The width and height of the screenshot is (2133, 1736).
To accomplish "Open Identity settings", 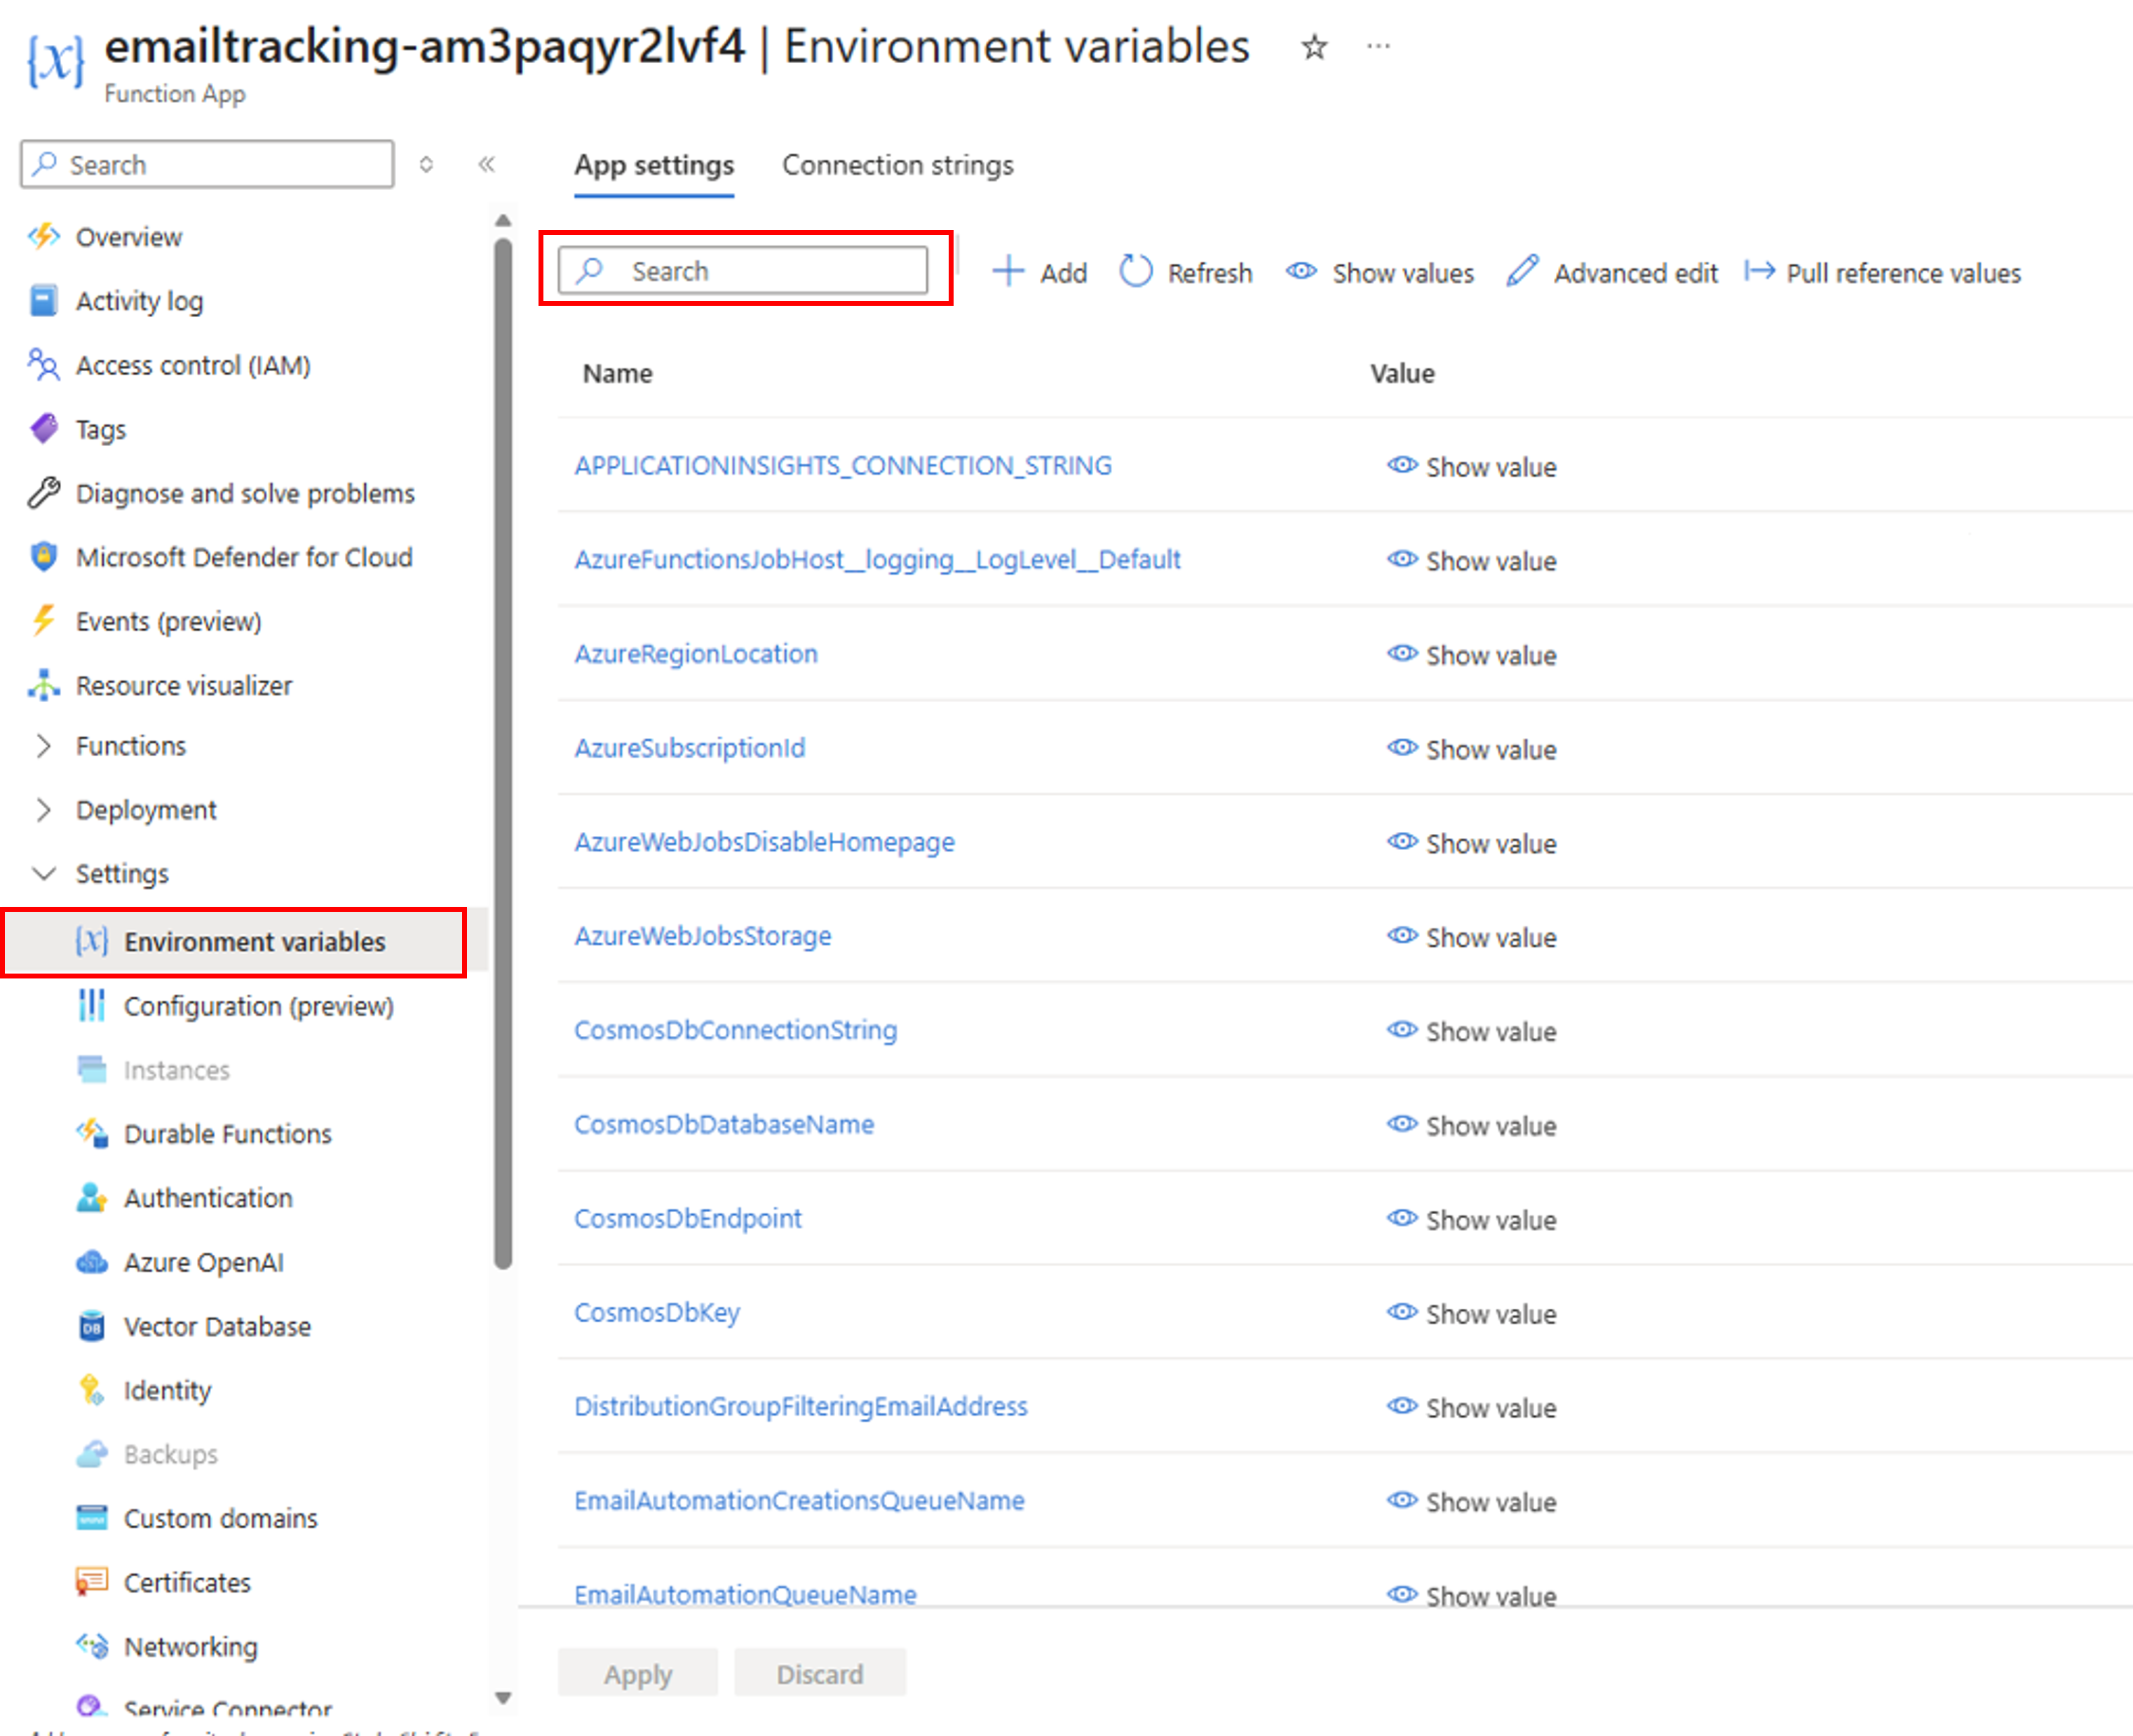I will (x=167, y=1390).
